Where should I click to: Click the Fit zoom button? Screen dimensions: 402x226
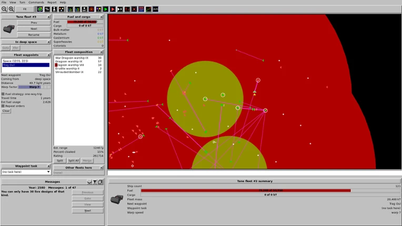pos(25,9)
